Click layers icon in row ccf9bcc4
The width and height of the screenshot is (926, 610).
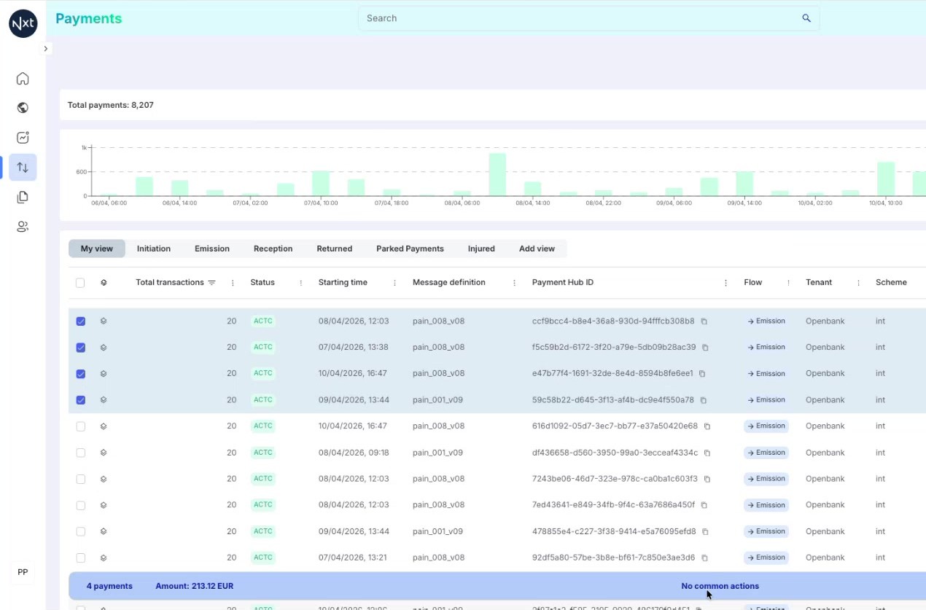pyautogui.click(x=104, y=321)
